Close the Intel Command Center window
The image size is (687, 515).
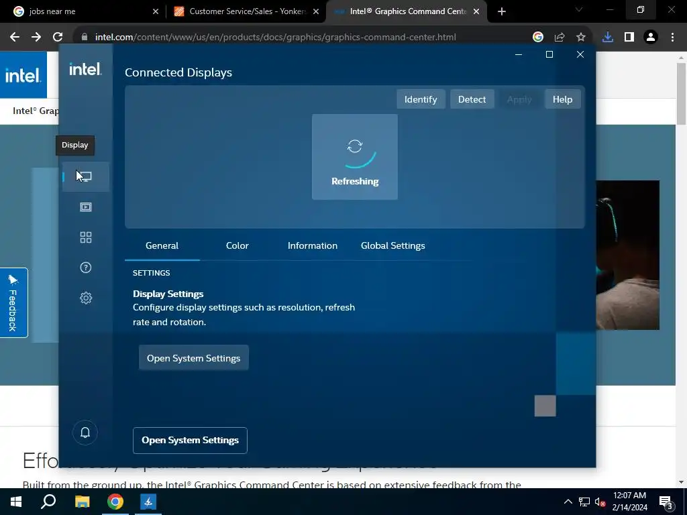coord(580,54)
